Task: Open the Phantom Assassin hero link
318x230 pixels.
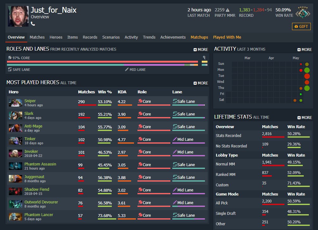Action: tap(40, 164)
